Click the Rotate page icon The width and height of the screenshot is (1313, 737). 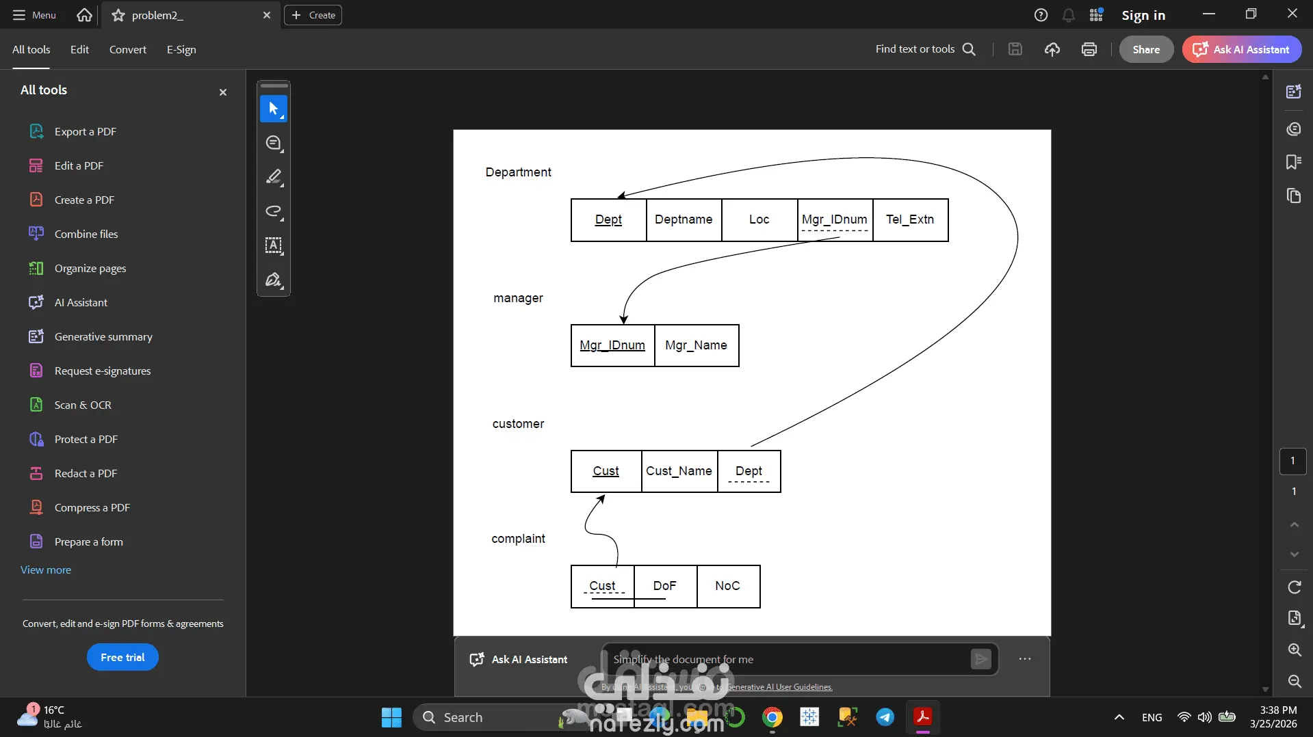pyautogui.click(x=1294, y=587)
